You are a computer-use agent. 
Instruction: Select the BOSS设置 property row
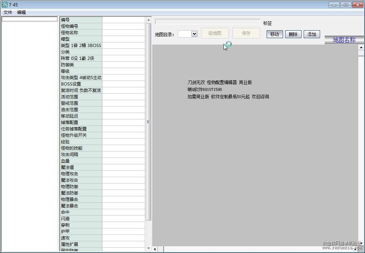[x=102, y=84]
